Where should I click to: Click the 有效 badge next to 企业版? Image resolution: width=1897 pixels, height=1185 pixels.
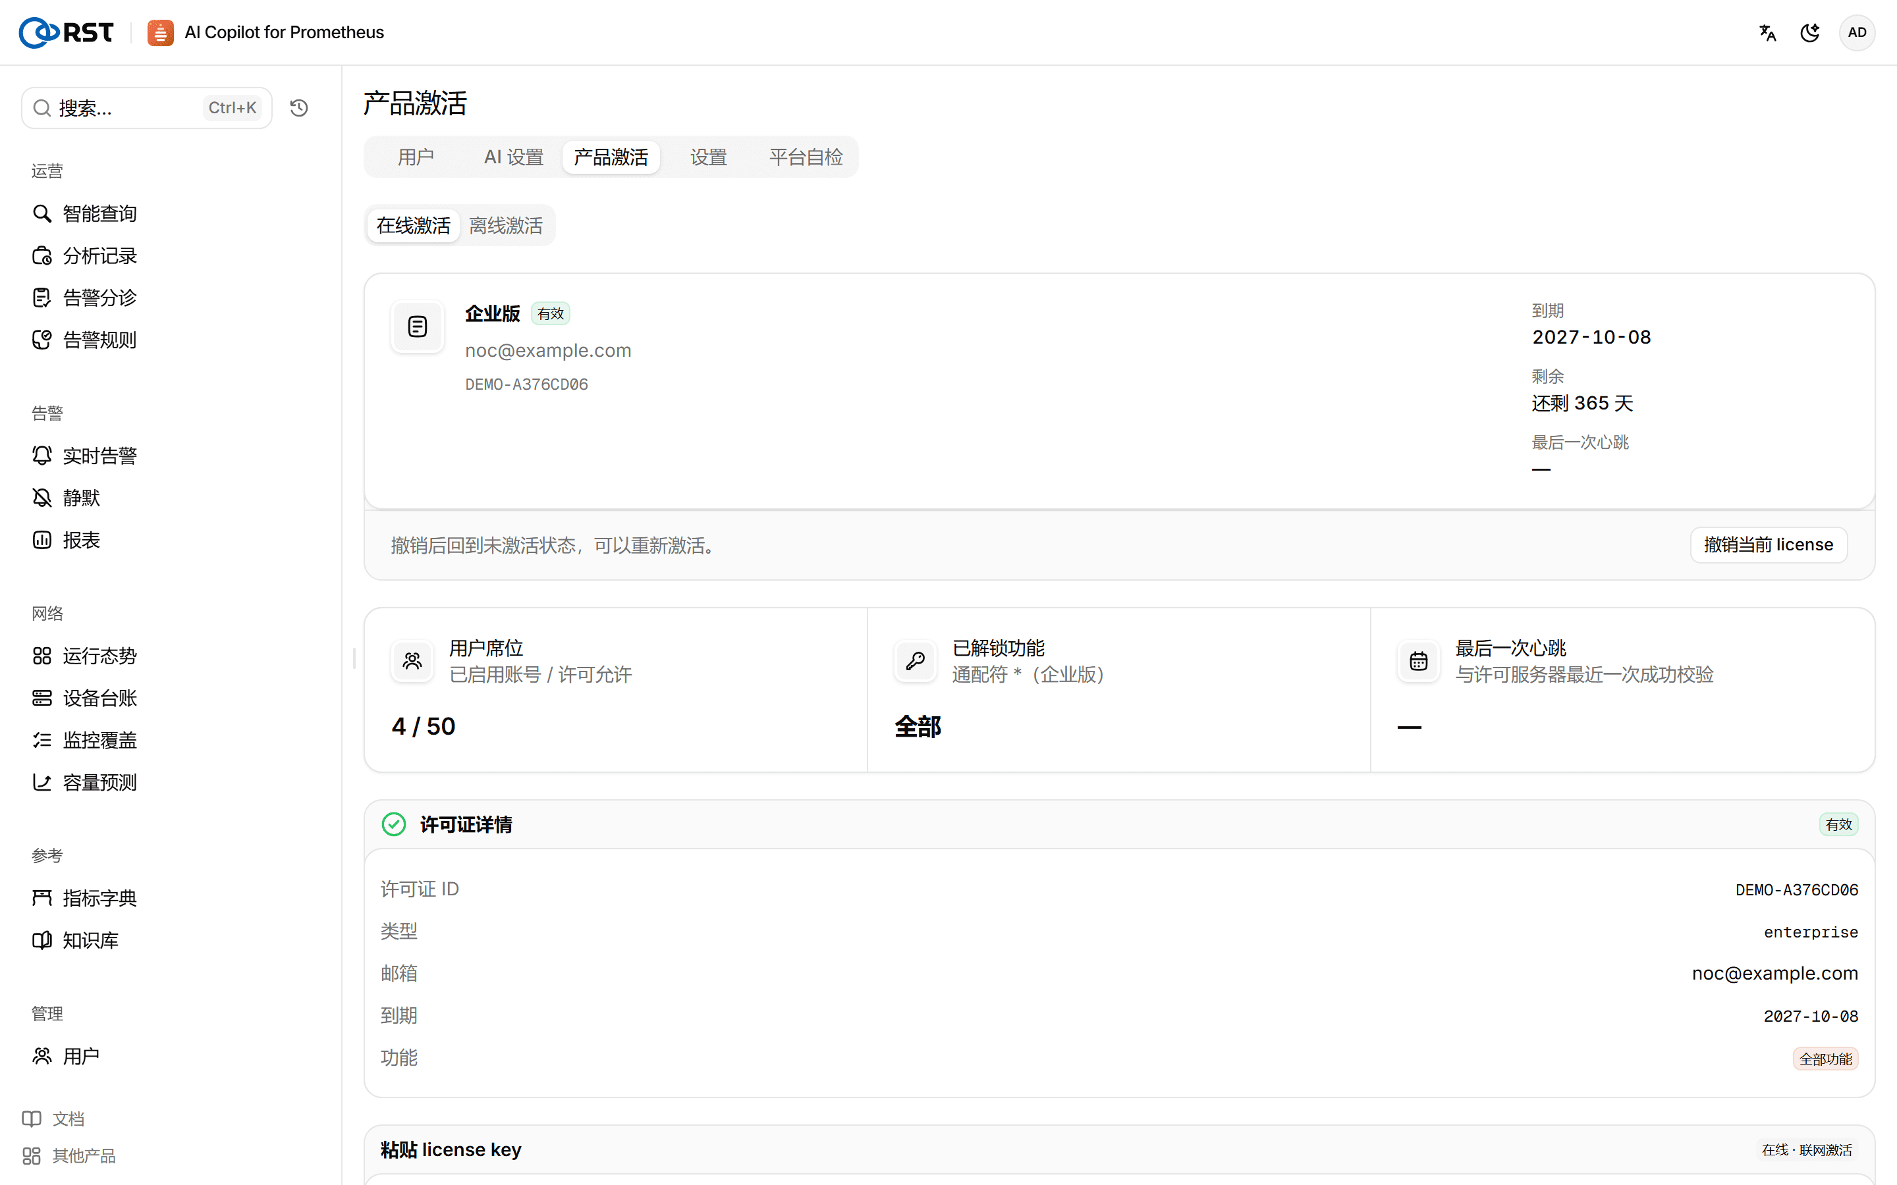(550, 313)
